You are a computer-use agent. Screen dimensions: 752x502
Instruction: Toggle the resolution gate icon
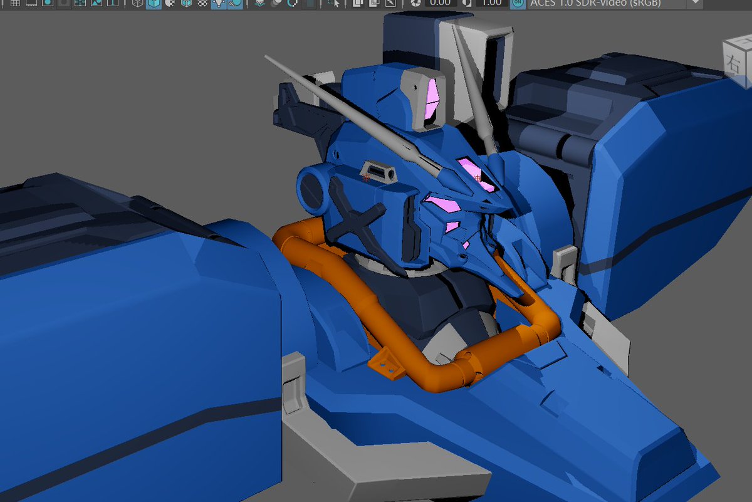[48, 3]
